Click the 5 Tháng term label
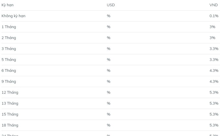Viewport: 220px width, 136px height. 9,60
